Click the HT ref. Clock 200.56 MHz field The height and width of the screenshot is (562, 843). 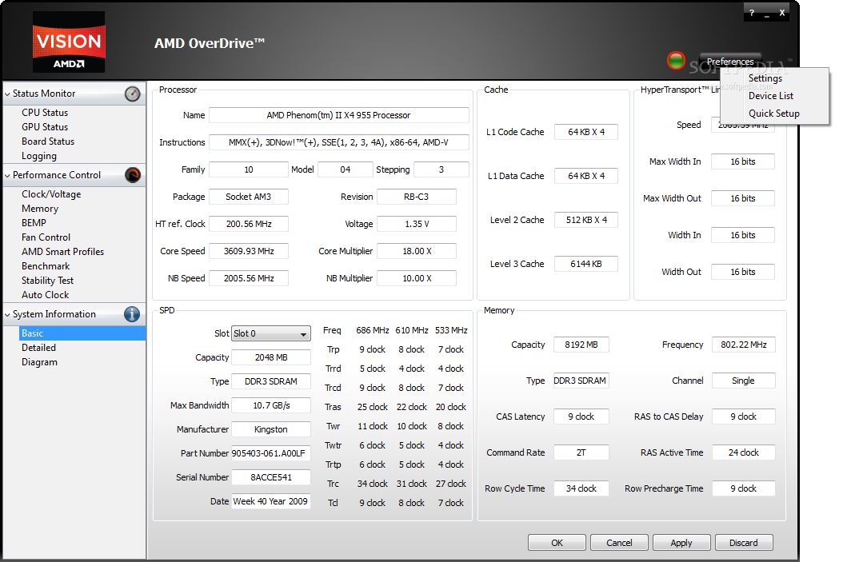click(x=249, y=224)
